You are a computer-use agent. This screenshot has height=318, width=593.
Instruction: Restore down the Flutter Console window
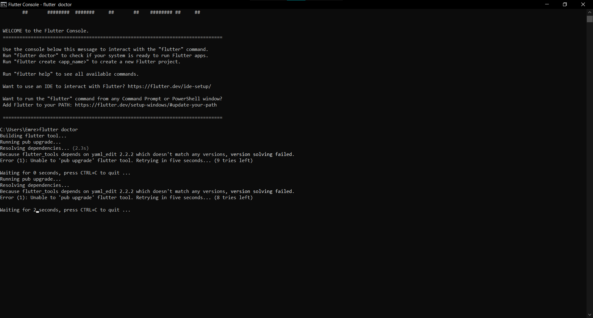565,4
